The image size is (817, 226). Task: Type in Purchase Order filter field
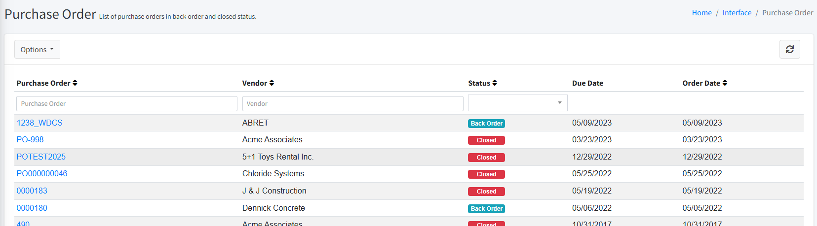pyautogui.click(x=126, y=103)
